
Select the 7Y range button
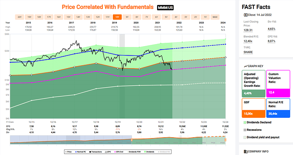pos(146,17)
